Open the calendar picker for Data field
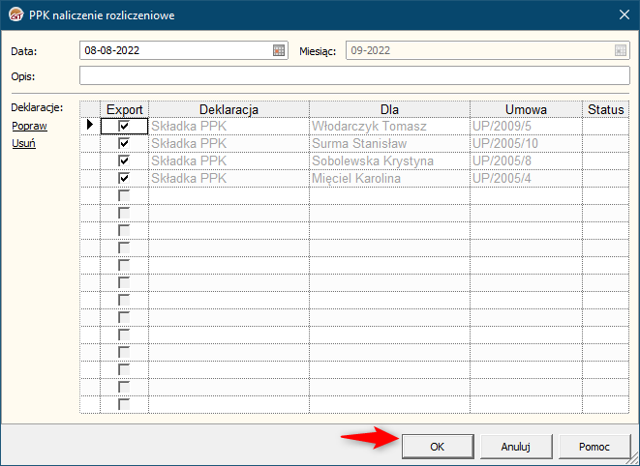This screenshot has height=466, width=640. [x=279, y=50]
